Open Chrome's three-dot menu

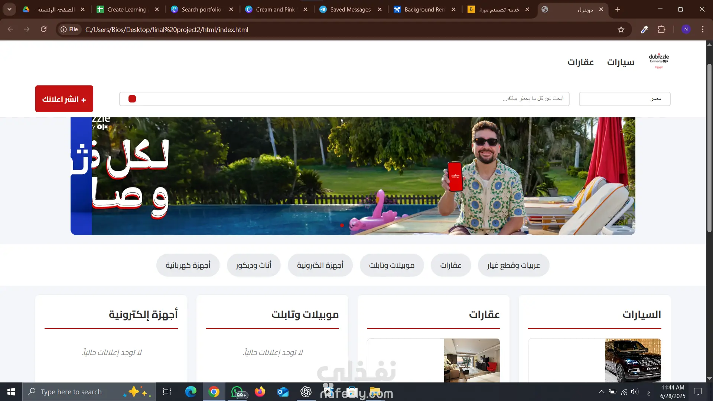[x=703, y=29]
